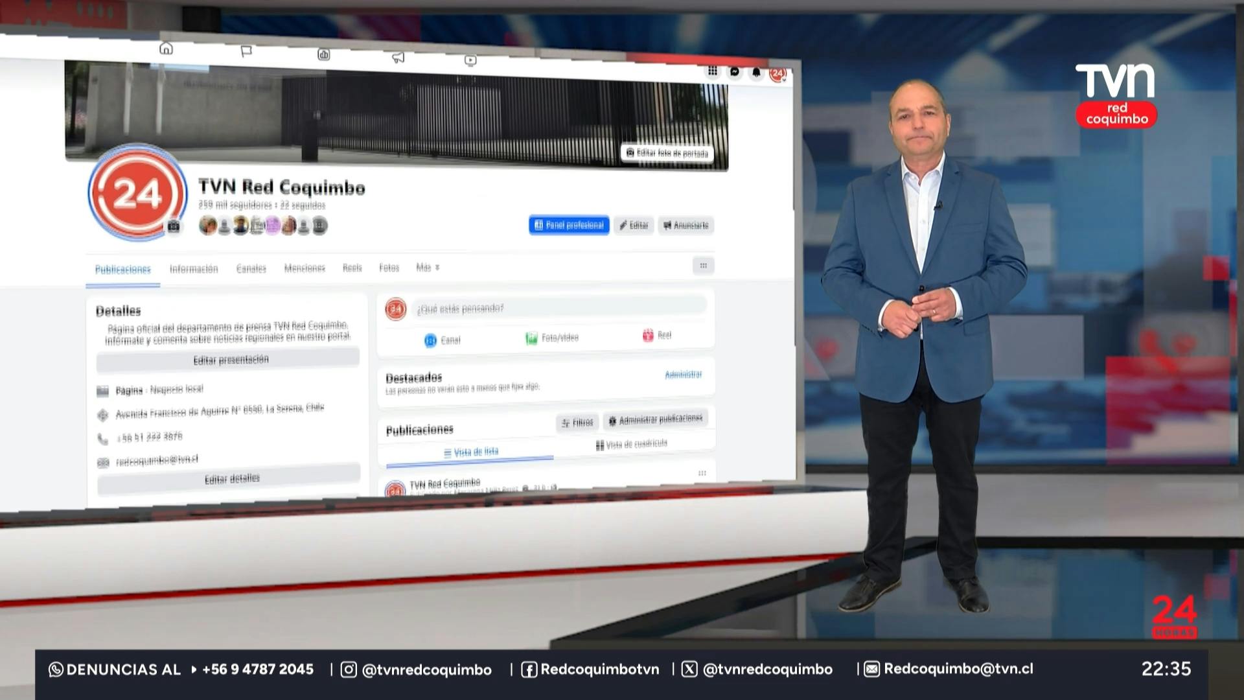Select Foto/video in the composer
This screenshot has width=1244, height=700.
[x=552, y=338]
